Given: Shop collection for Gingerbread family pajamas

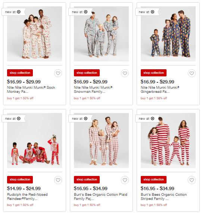Looking at the screenshot, I should [x=153, y=73].
